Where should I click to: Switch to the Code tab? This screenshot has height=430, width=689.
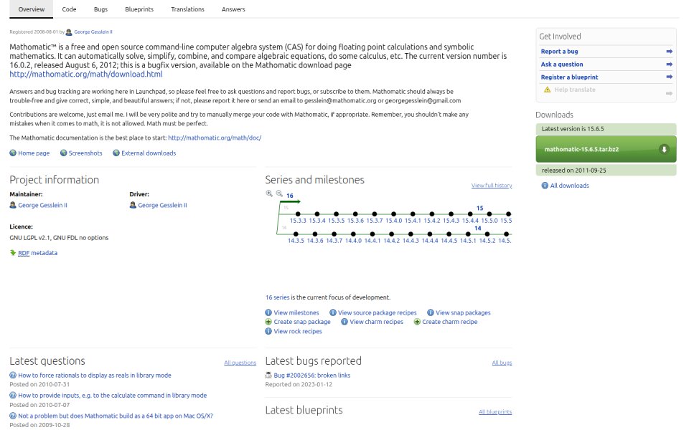click(69, 9)
